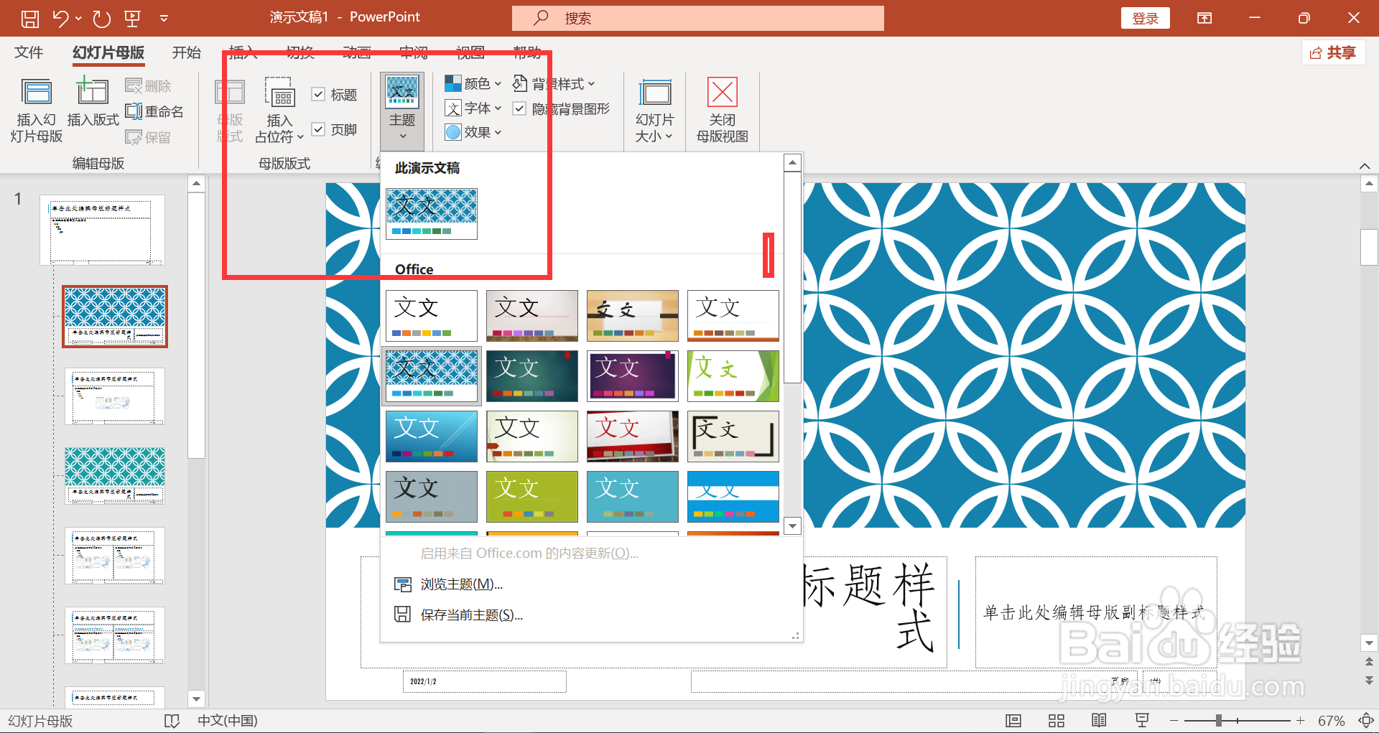Switch to the 开始 ribbon tab
Viewport: 1379px width, 733px height.
[187, 52]
